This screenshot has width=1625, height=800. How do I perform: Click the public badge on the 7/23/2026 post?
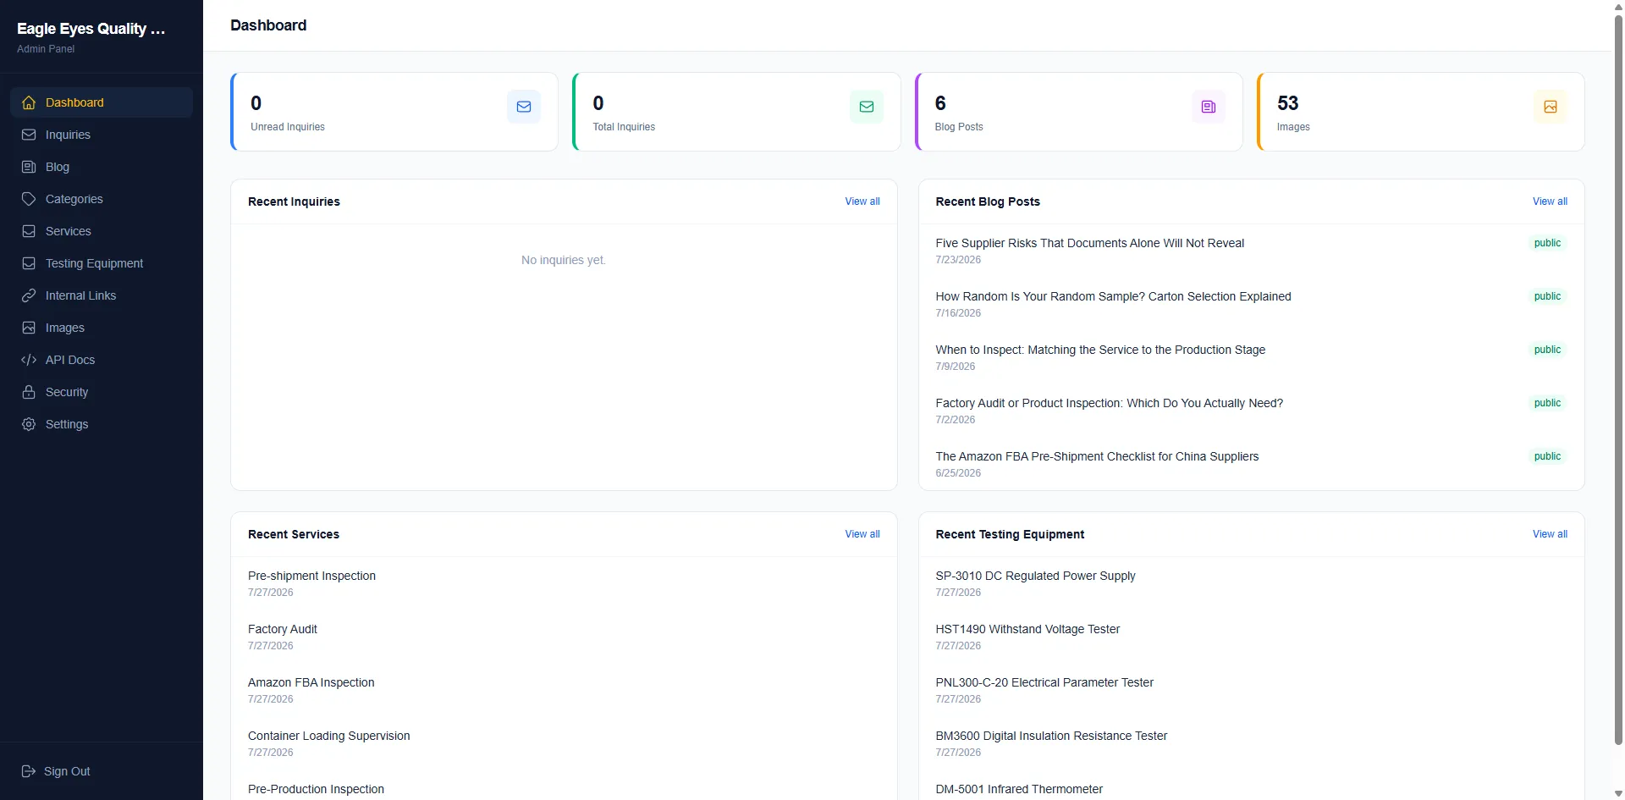pos(1547,243)
